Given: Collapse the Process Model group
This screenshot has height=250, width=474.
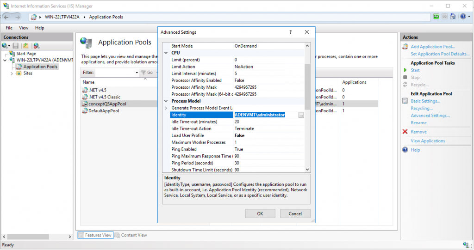Looking at the screenshot, I should [x=166, y=101].
